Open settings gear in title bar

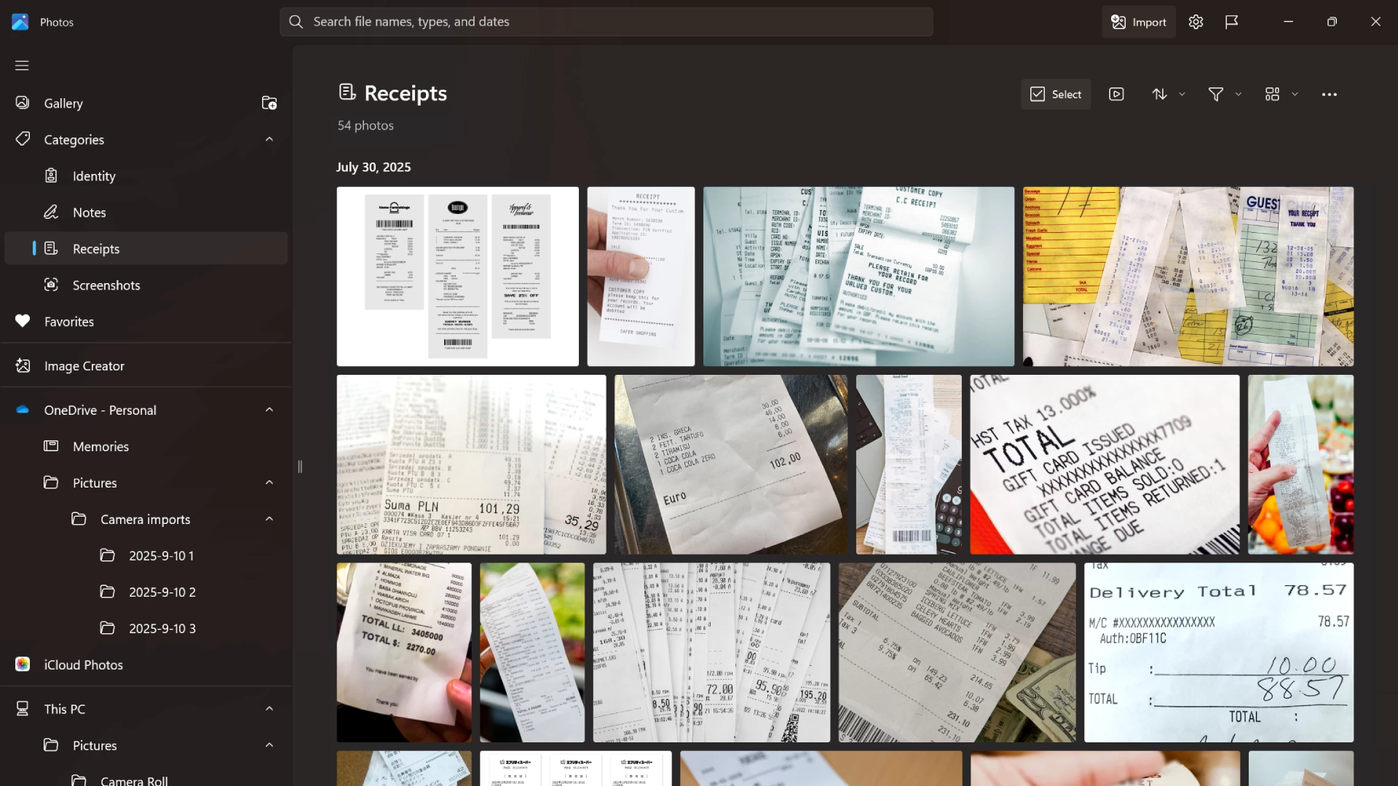click(1196, 22)
